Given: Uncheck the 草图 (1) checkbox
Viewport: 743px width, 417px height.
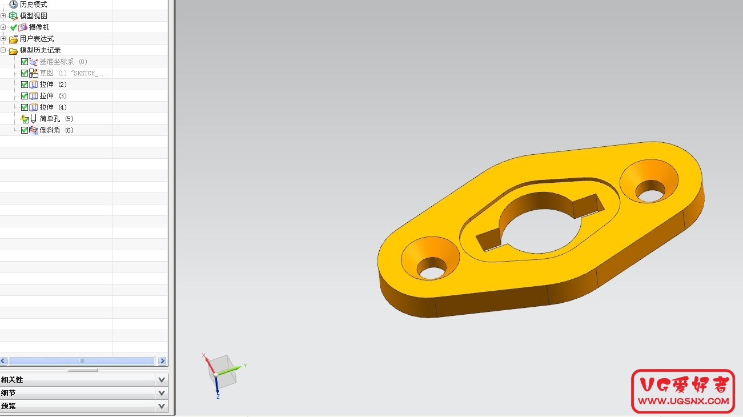Looking at the screenshot, I should pyautogui.click(x=25, y=73).
